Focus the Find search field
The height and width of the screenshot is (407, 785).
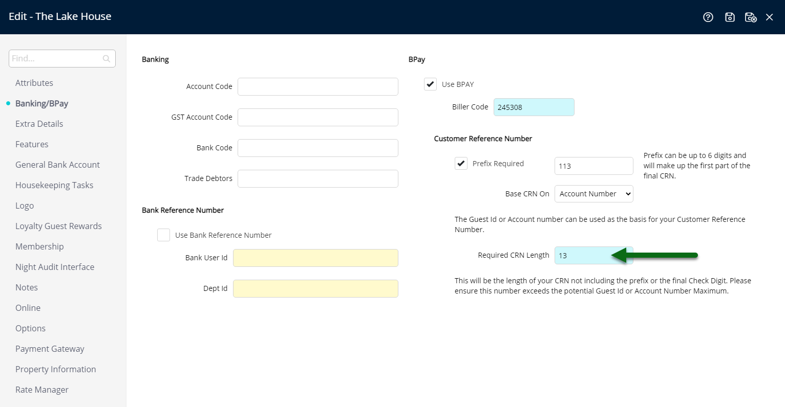62,58
